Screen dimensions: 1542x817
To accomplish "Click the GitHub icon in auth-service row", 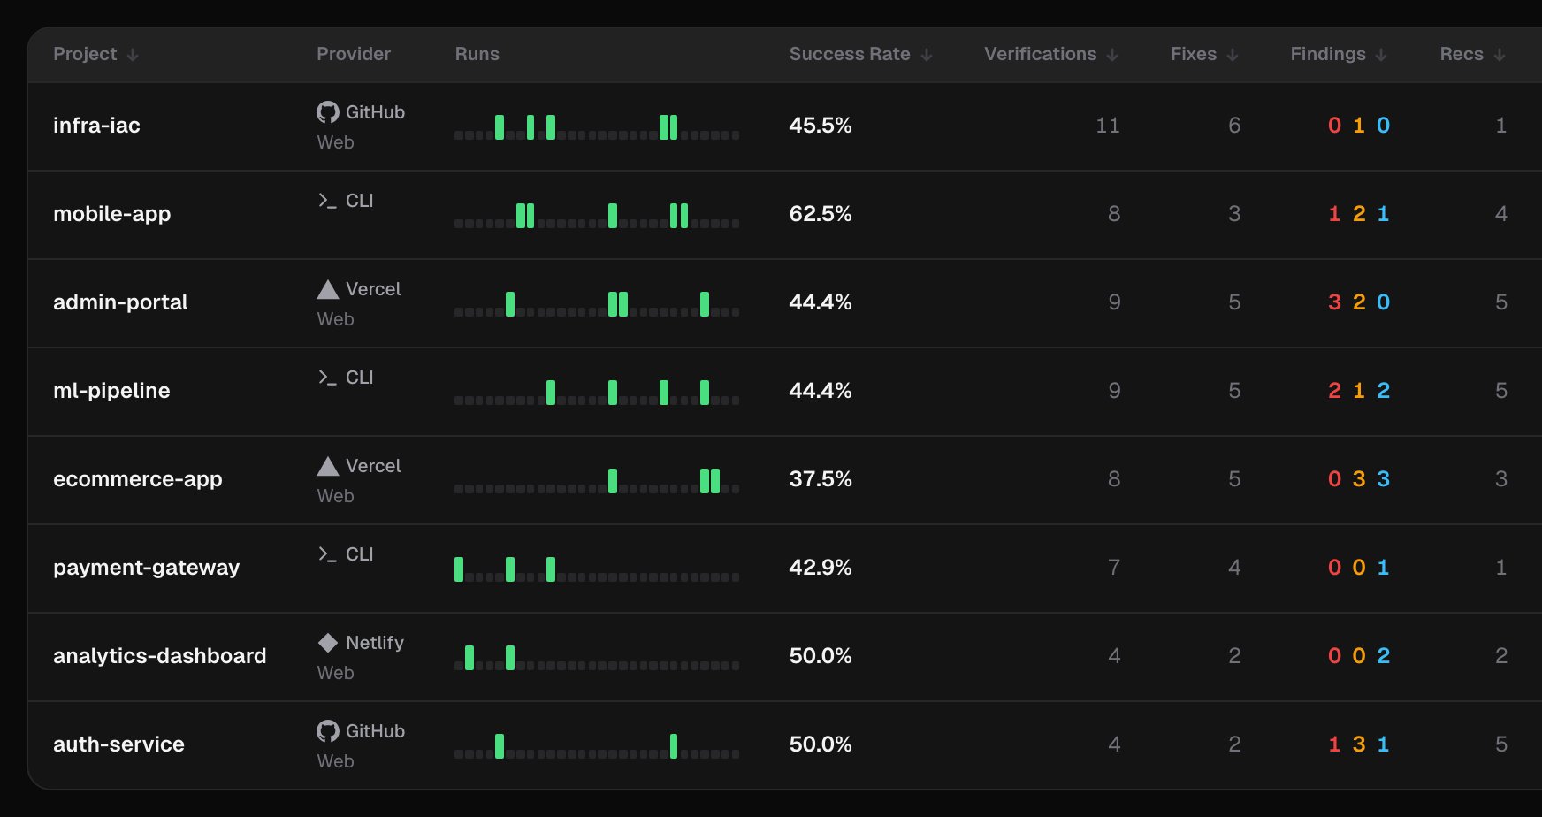I will pyautogui.click(x=328, y=731).
